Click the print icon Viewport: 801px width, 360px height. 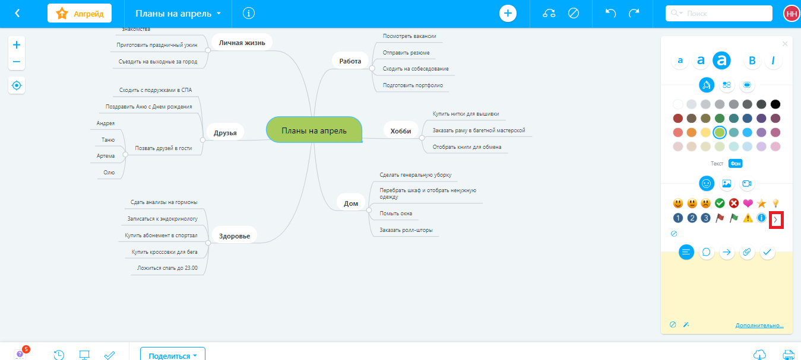click(x=789, y=355)
